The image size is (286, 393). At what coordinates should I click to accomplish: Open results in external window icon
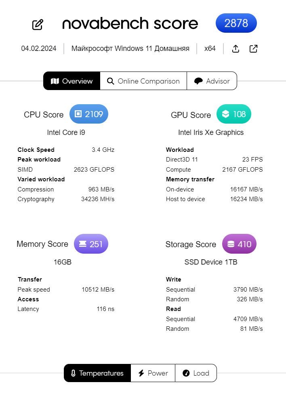[x=253, y=48]
